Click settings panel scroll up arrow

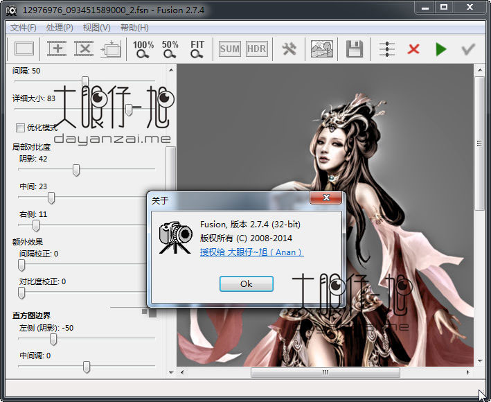coord(171,70)
